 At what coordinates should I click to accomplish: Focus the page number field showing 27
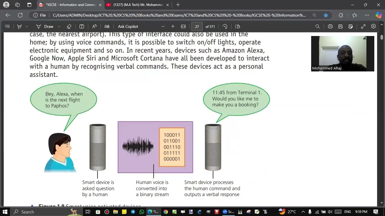point(197,26)
